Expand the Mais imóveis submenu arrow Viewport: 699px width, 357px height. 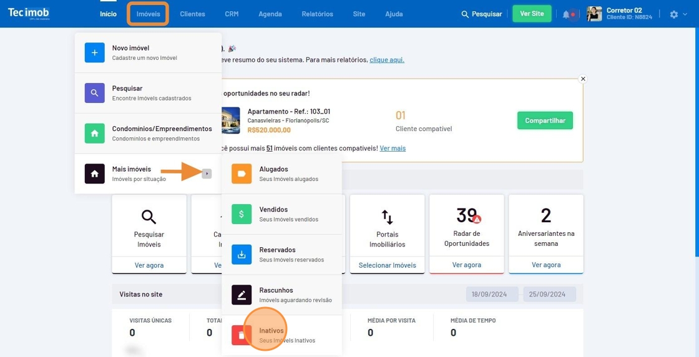coord(207,174)
